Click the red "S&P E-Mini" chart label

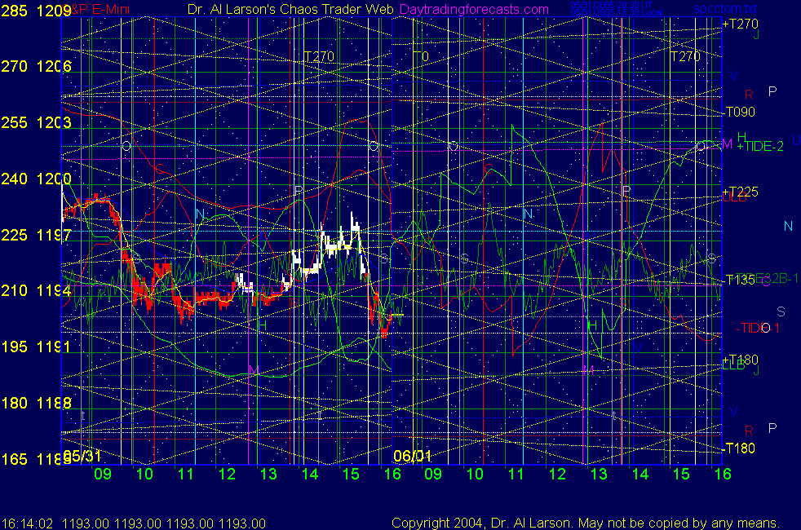pyautogui.click(x=97, y=10)
